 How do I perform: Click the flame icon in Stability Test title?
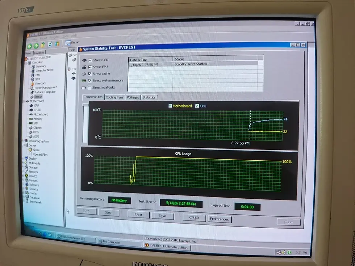(x=80, y=50)
